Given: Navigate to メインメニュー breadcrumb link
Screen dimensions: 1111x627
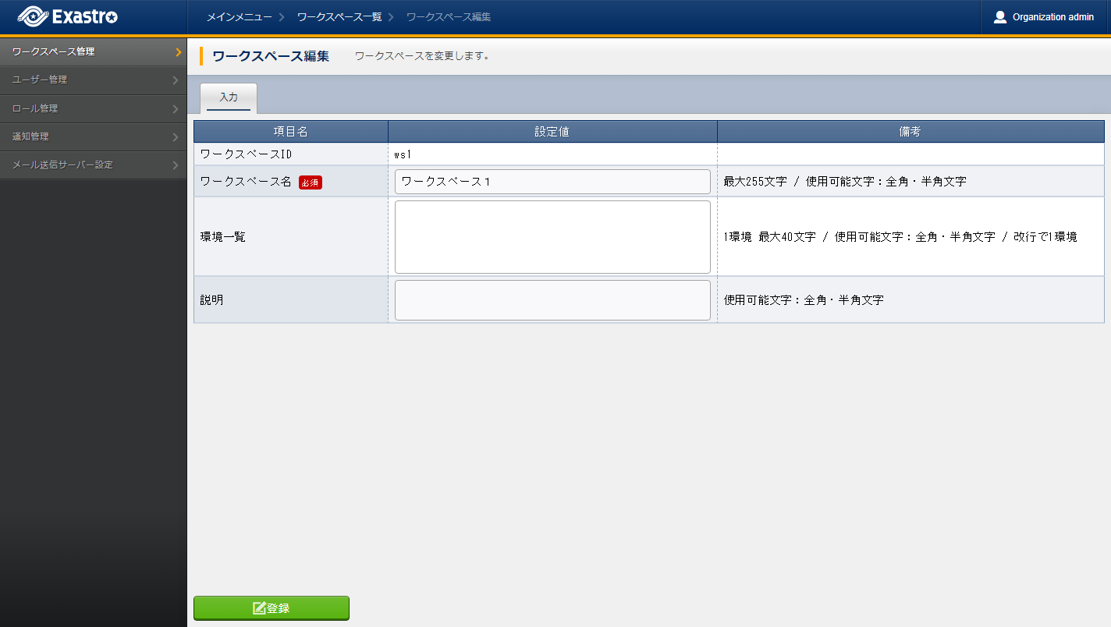Looking at the screenshot, I should pos(238,16).
